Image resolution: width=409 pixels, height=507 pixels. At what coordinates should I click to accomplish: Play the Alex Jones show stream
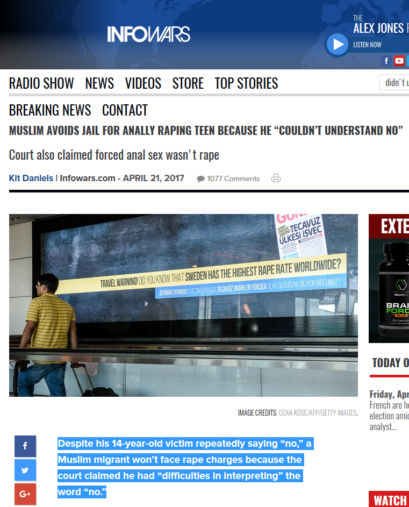[336, 44]
